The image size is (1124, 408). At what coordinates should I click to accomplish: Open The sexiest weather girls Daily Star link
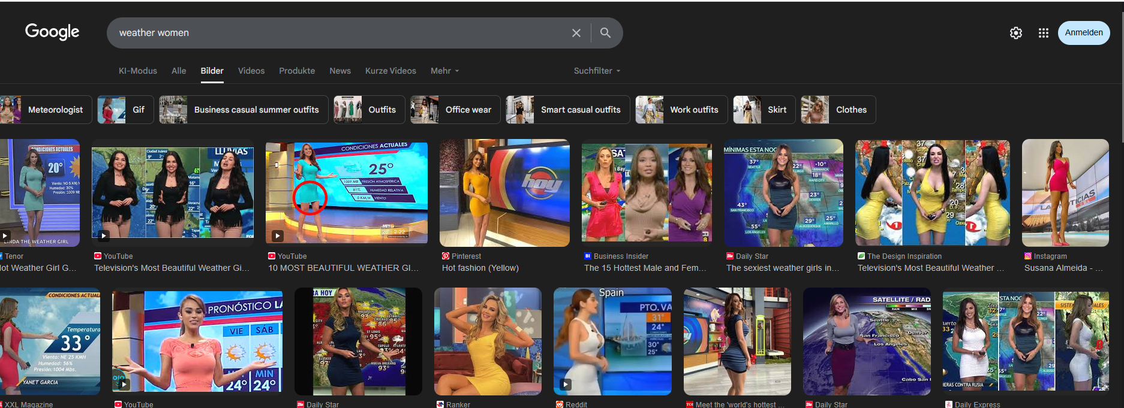pyautogui.click(x=782, y=268)
